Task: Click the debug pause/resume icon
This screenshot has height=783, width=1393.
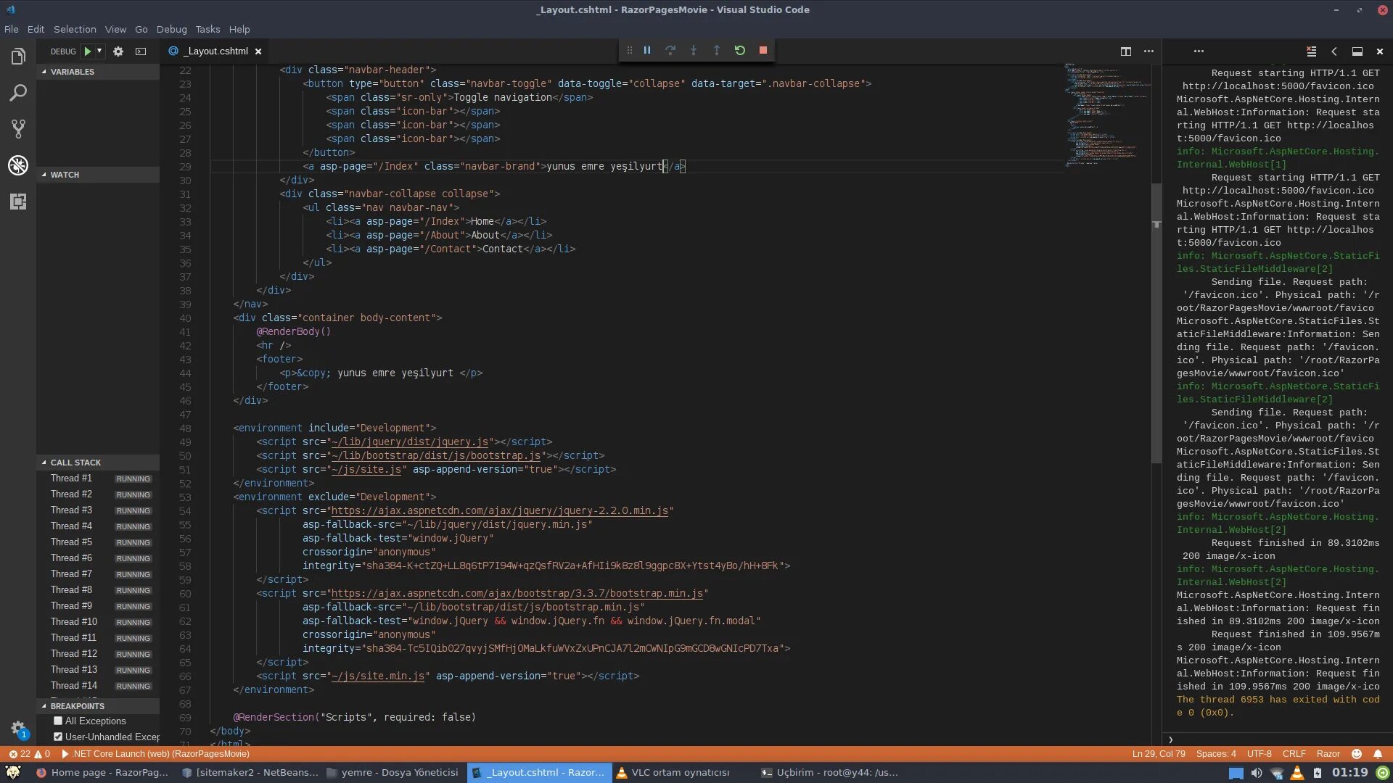Action: 646,50
